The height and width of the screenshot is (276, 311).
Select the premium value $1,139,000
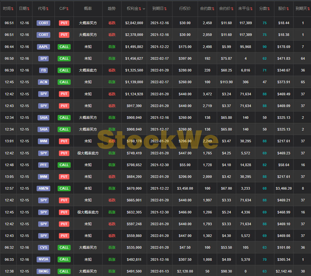[134, 82]
